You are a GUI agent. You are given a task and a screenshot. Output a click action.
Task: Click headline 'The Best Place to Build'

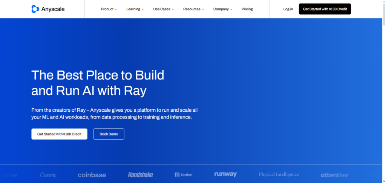98,75
